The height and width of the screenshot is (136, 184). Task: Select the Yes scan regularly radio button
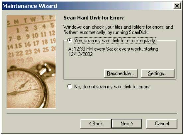tap(70, 40)
